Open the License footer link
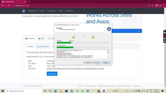 click(81, 86)
